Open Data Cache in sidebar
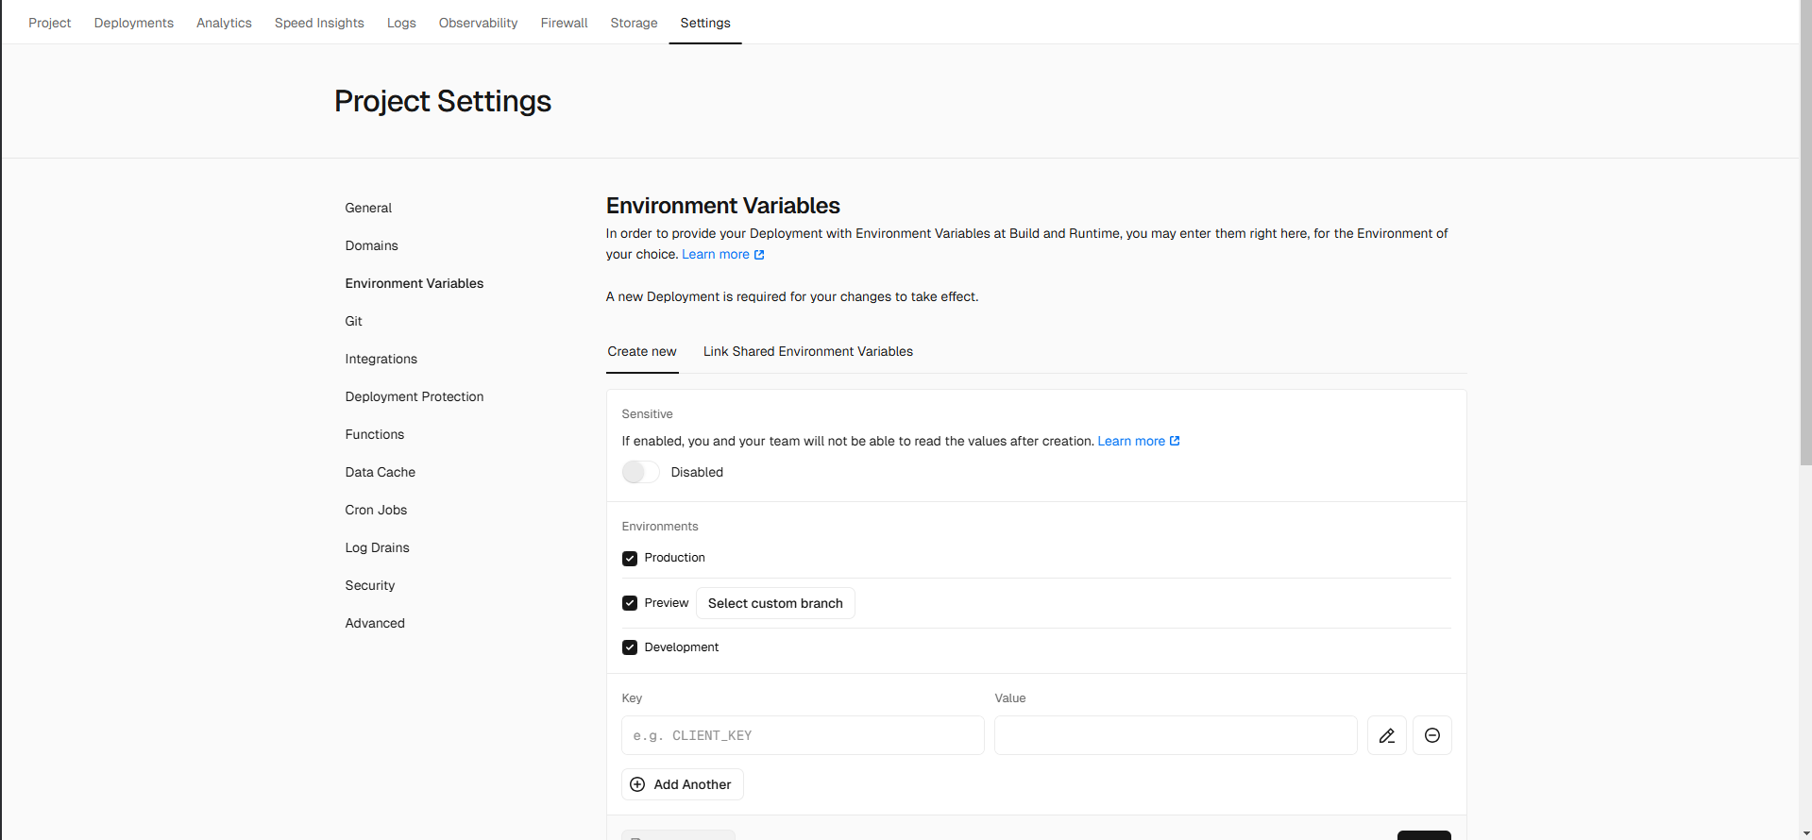This screenshot has width=1812, height=840. [x=381, y=472]
